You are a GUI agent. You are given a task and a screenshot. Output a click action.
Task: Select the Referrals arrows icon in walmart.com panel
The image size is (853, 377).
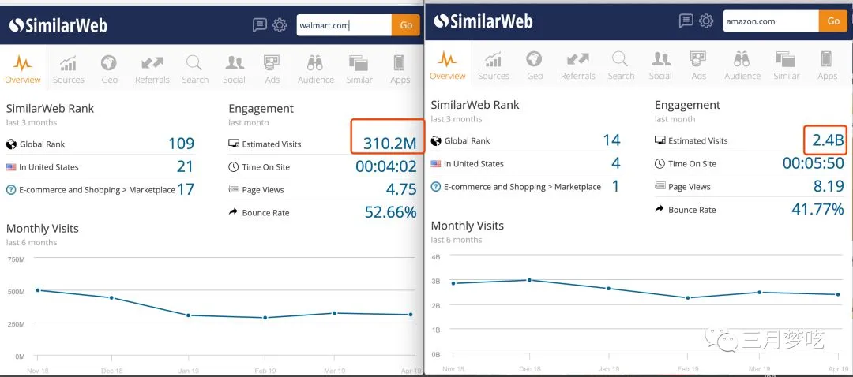tap(152, 63)
